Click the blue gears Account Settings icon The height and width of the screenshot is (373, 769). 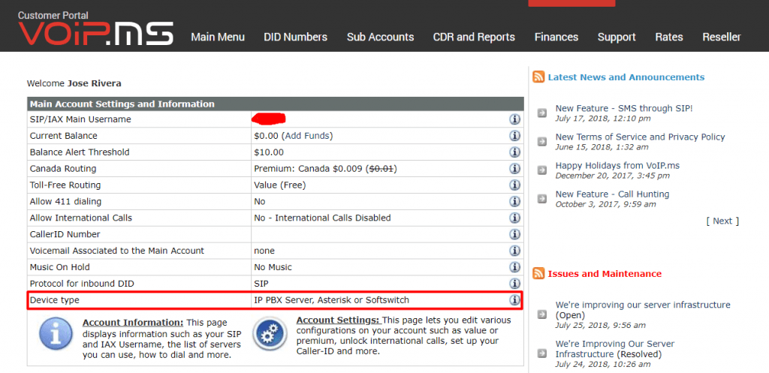pyautogui.click(x=270, y=334)
